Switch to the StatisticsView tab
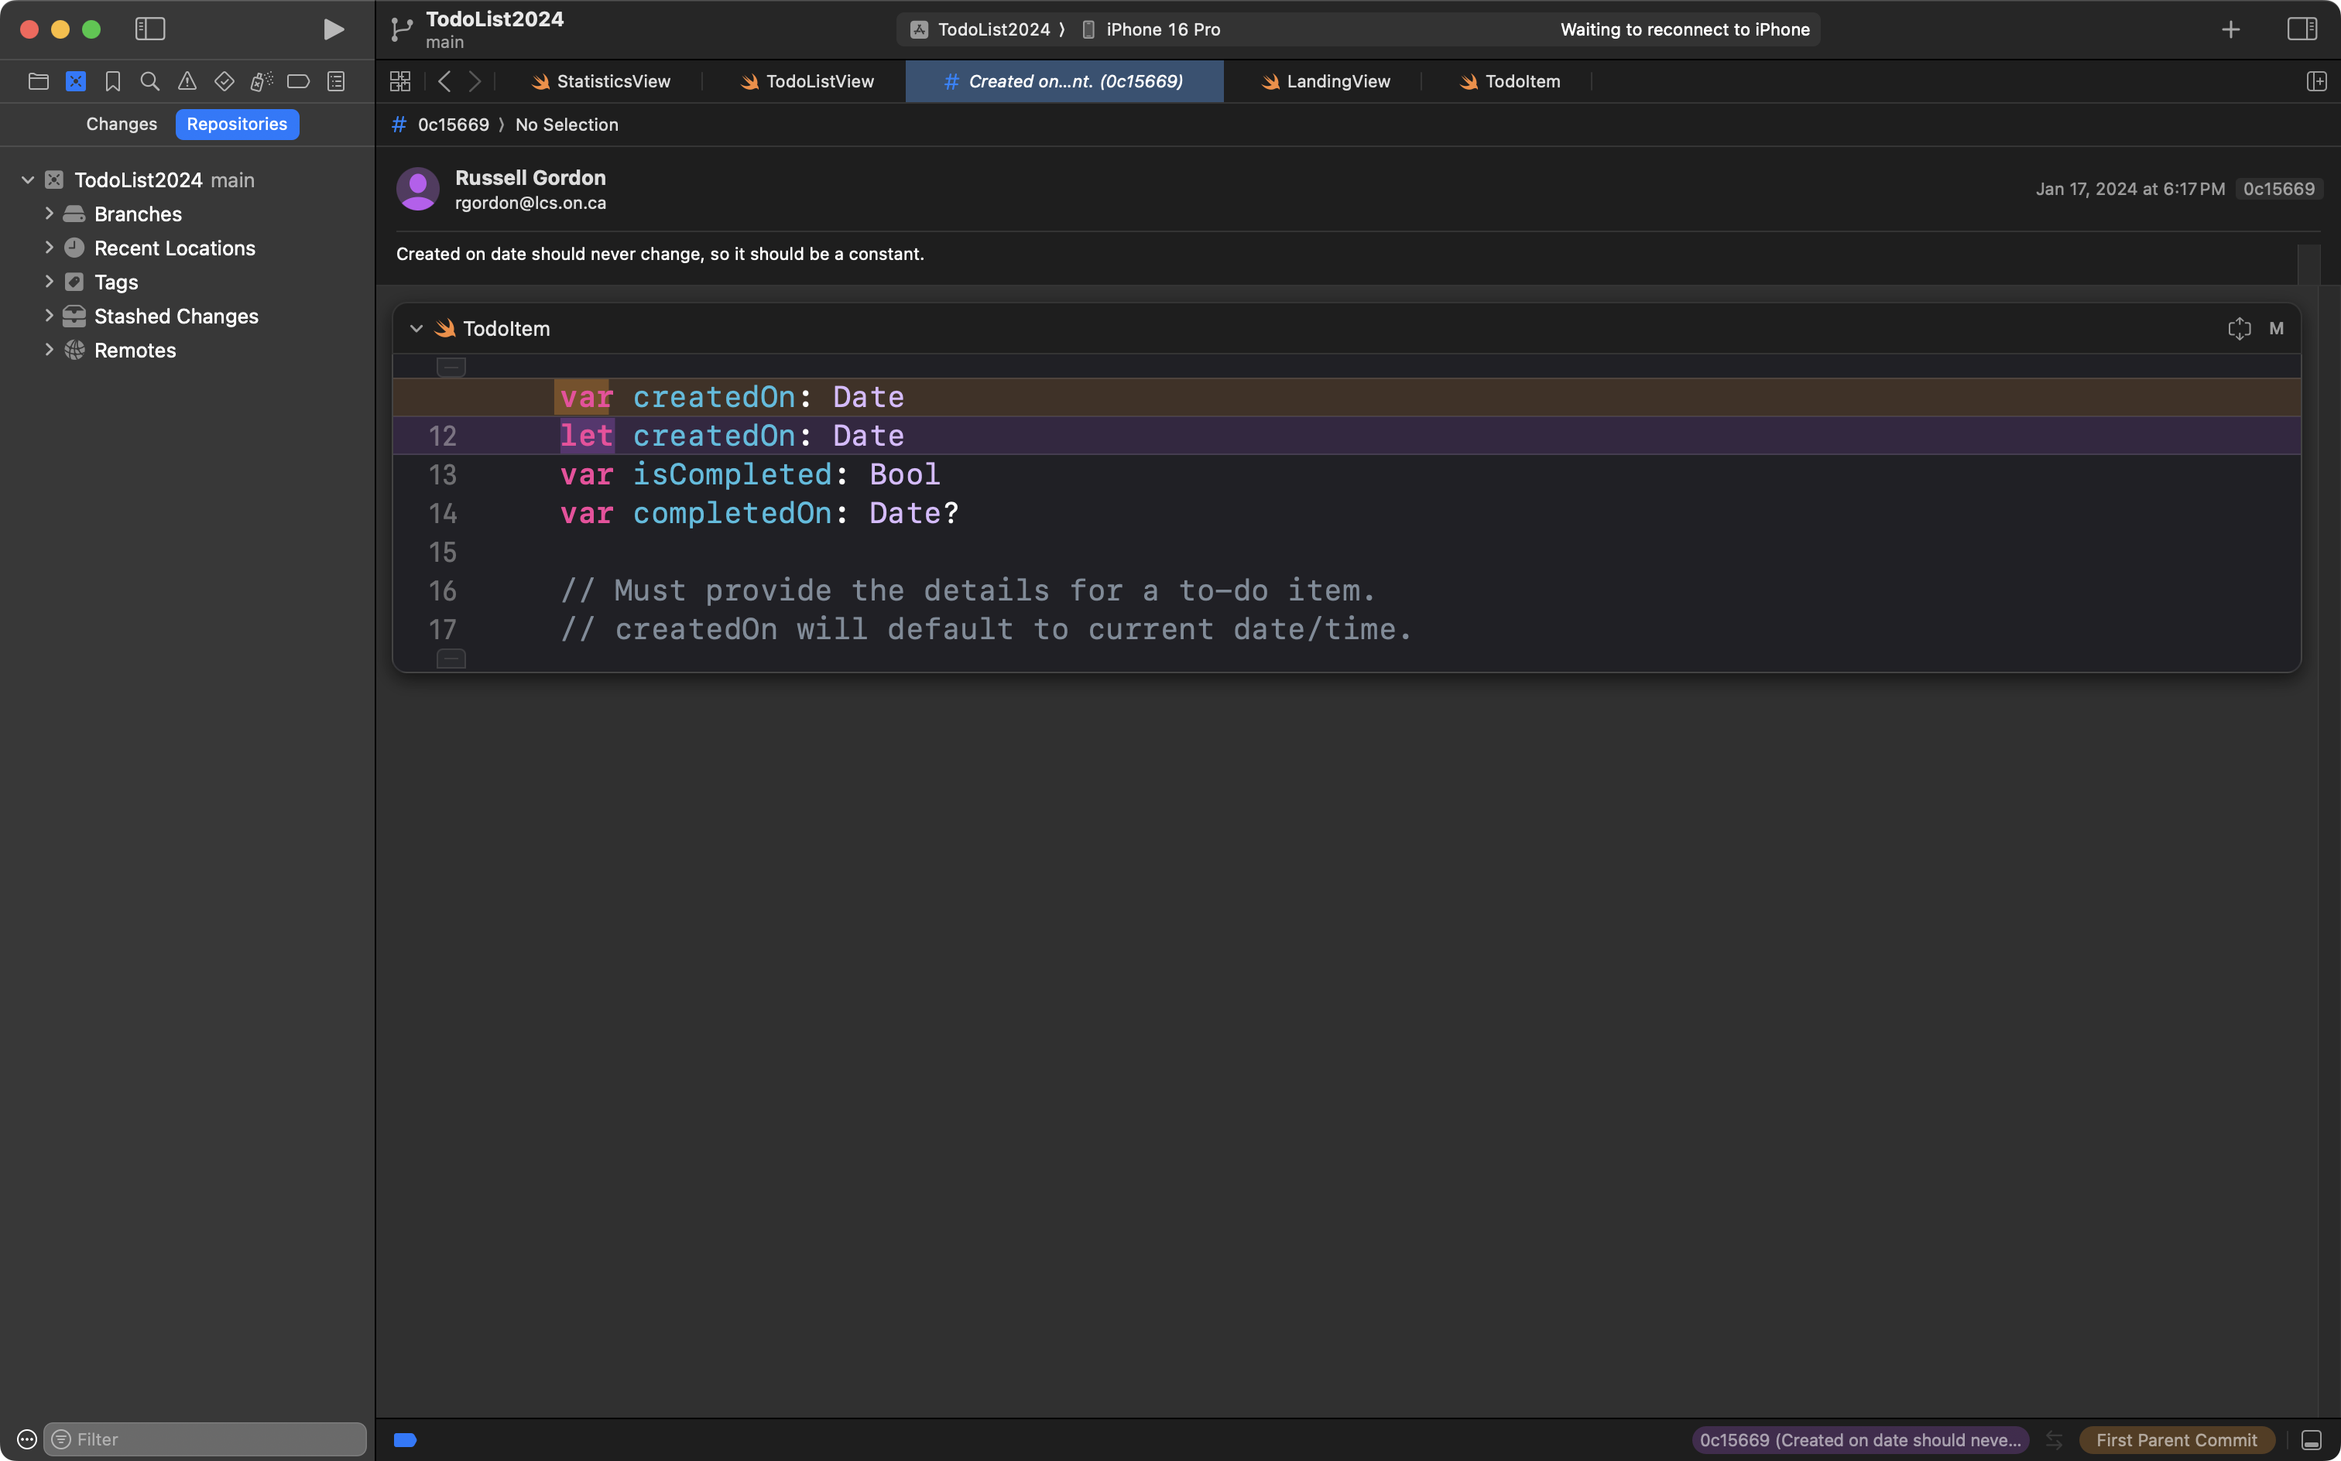The image size is (2341, 1461). pyautogui.click(x=600, y=81)
